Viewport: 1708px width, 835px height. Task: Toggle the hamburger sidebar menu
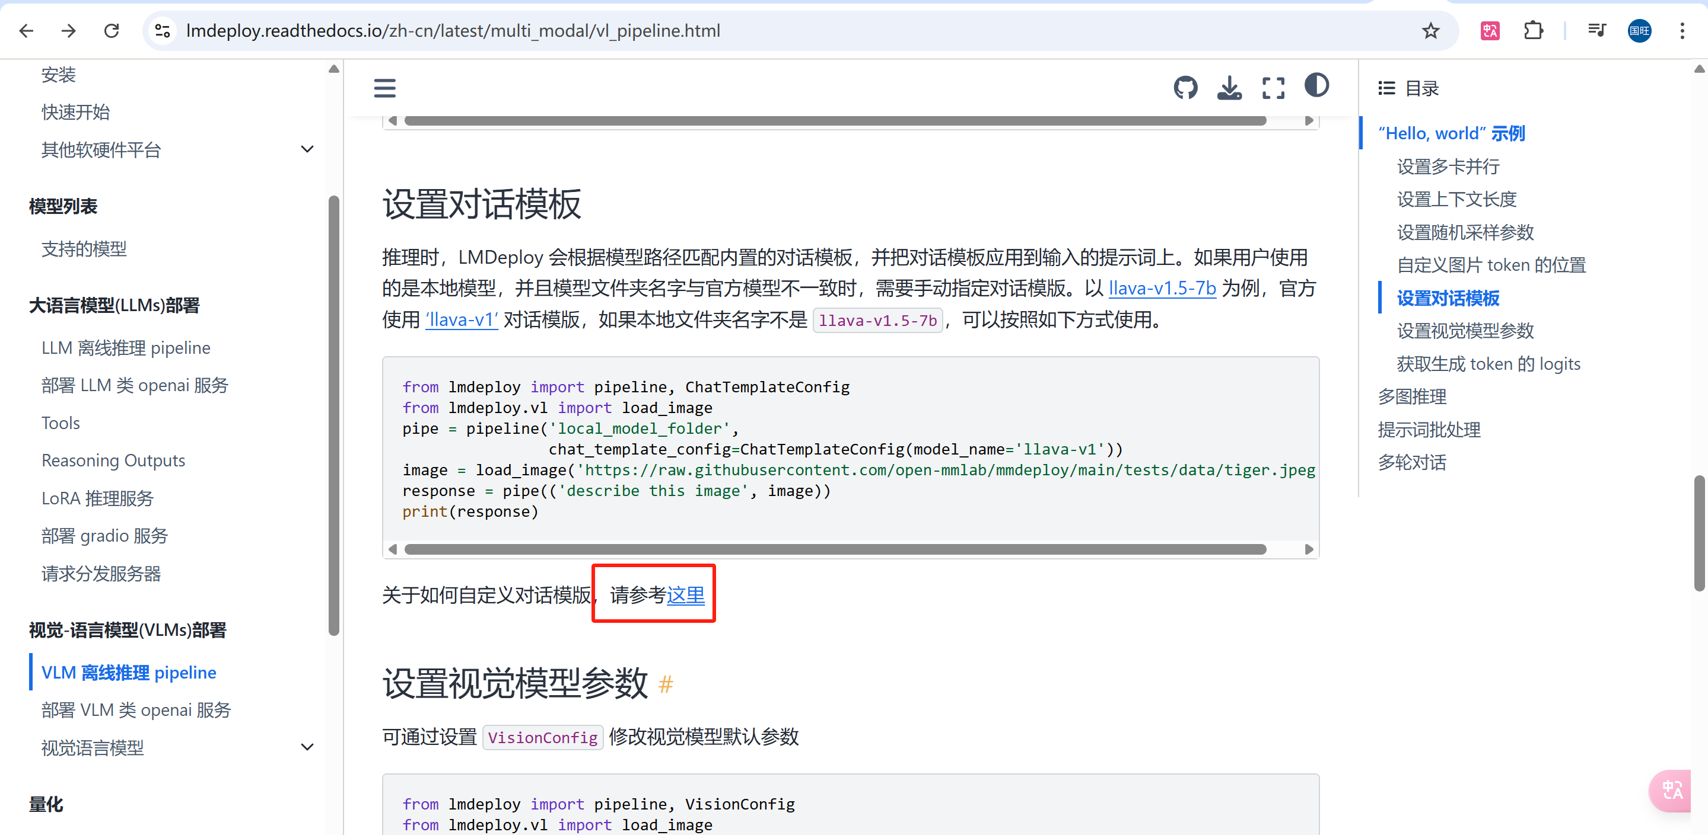[384, 88]
